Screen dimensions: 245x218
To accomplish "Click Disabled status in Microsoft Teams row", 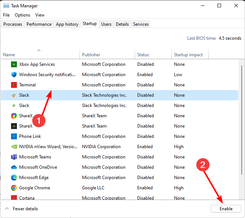I will (x=145, y=157).
